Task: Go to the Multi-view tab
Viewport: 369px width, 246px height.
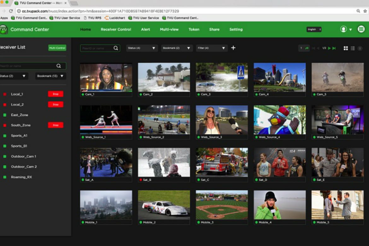Action: (169, 29)
